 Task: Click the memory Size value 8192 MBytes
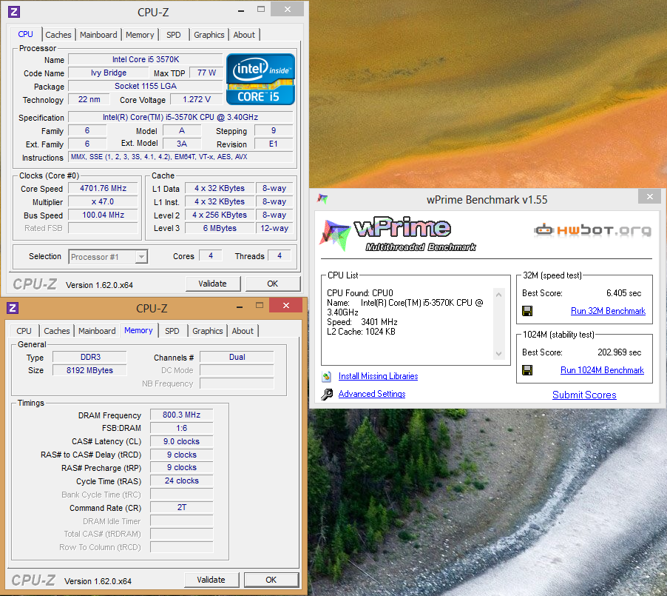(89, 370)
